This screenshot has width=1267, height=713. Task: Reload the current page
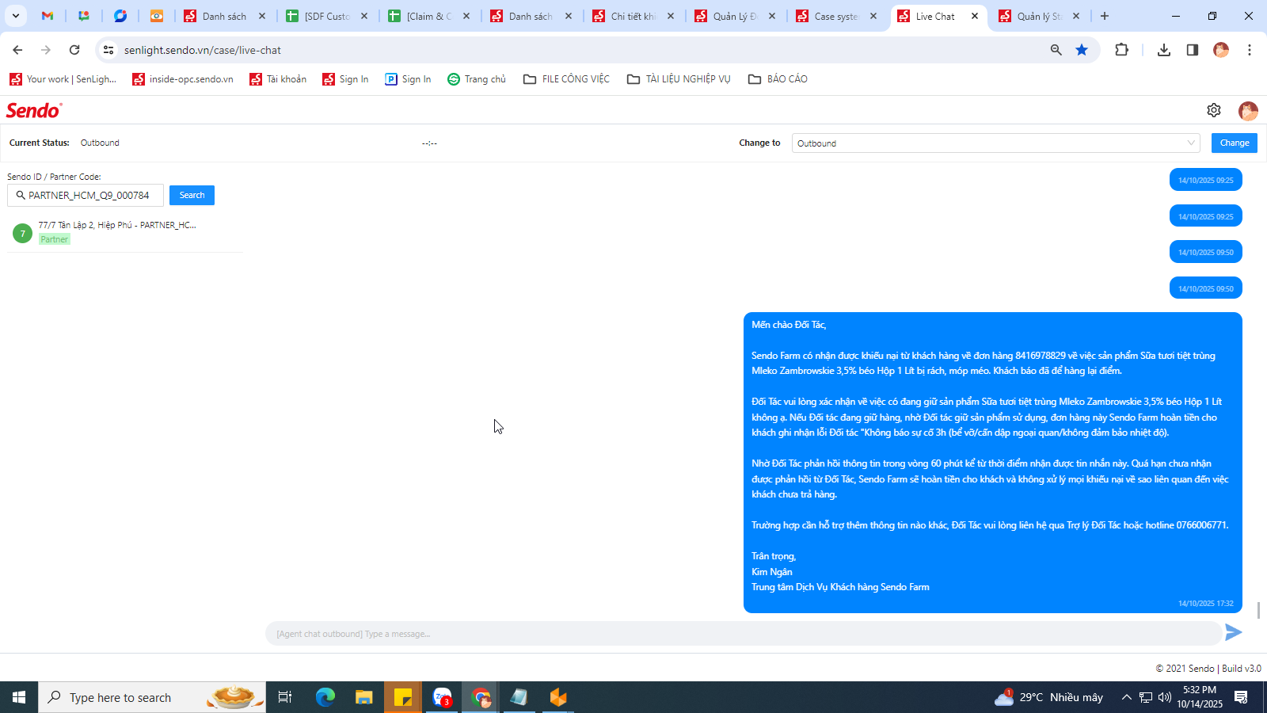[74, 50]
